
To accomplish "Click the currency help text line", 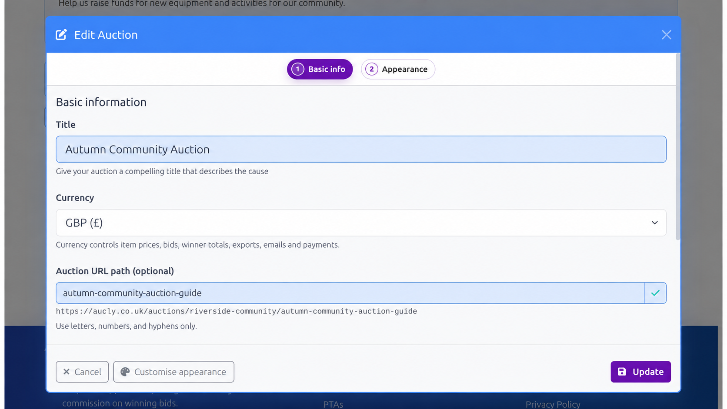I will (x=198, y=245).
